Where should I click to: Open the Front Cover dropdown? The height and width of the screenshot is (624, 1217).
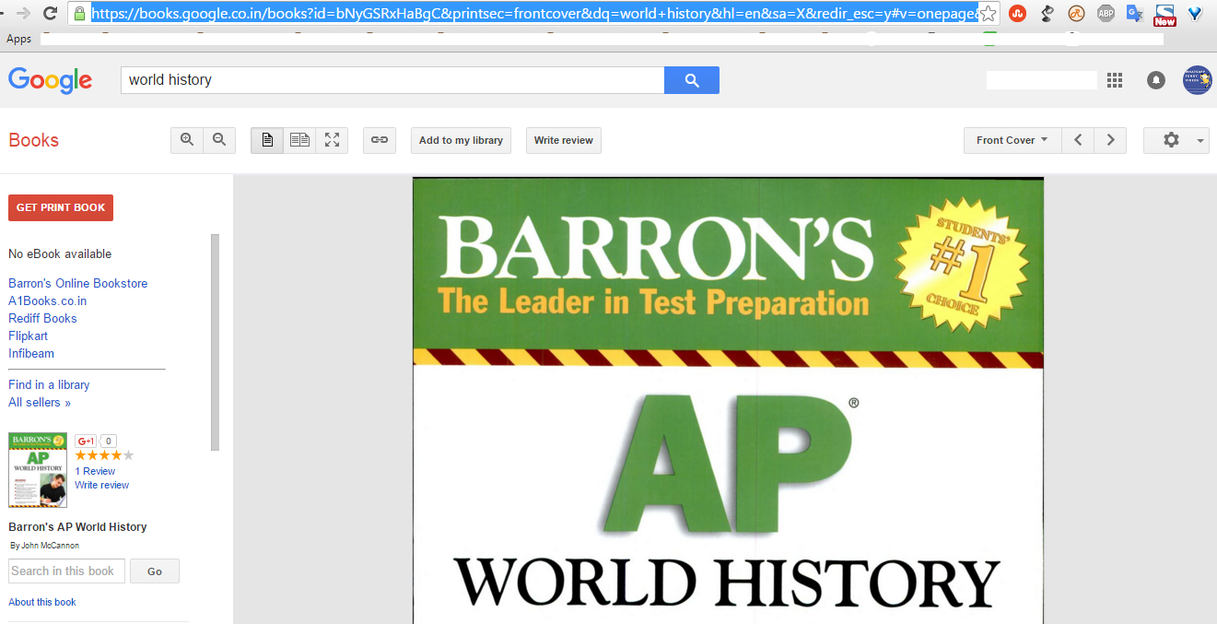pyautogui.click(x=1012, y=140)
